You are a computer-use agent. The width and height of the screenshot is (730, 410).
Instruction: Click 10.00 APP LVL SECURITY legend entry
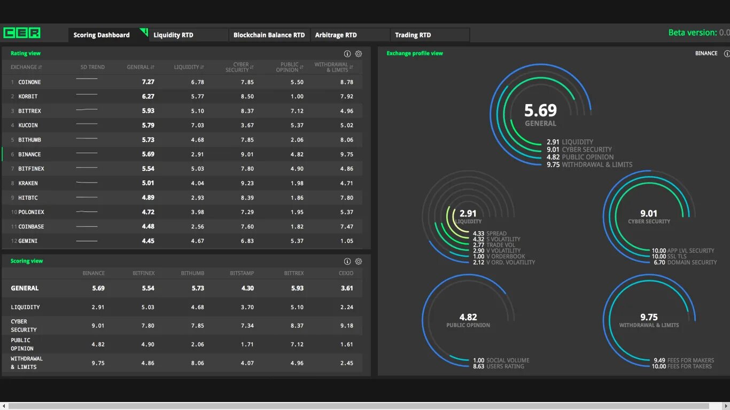pyautogui.click(x=683, y=251)
